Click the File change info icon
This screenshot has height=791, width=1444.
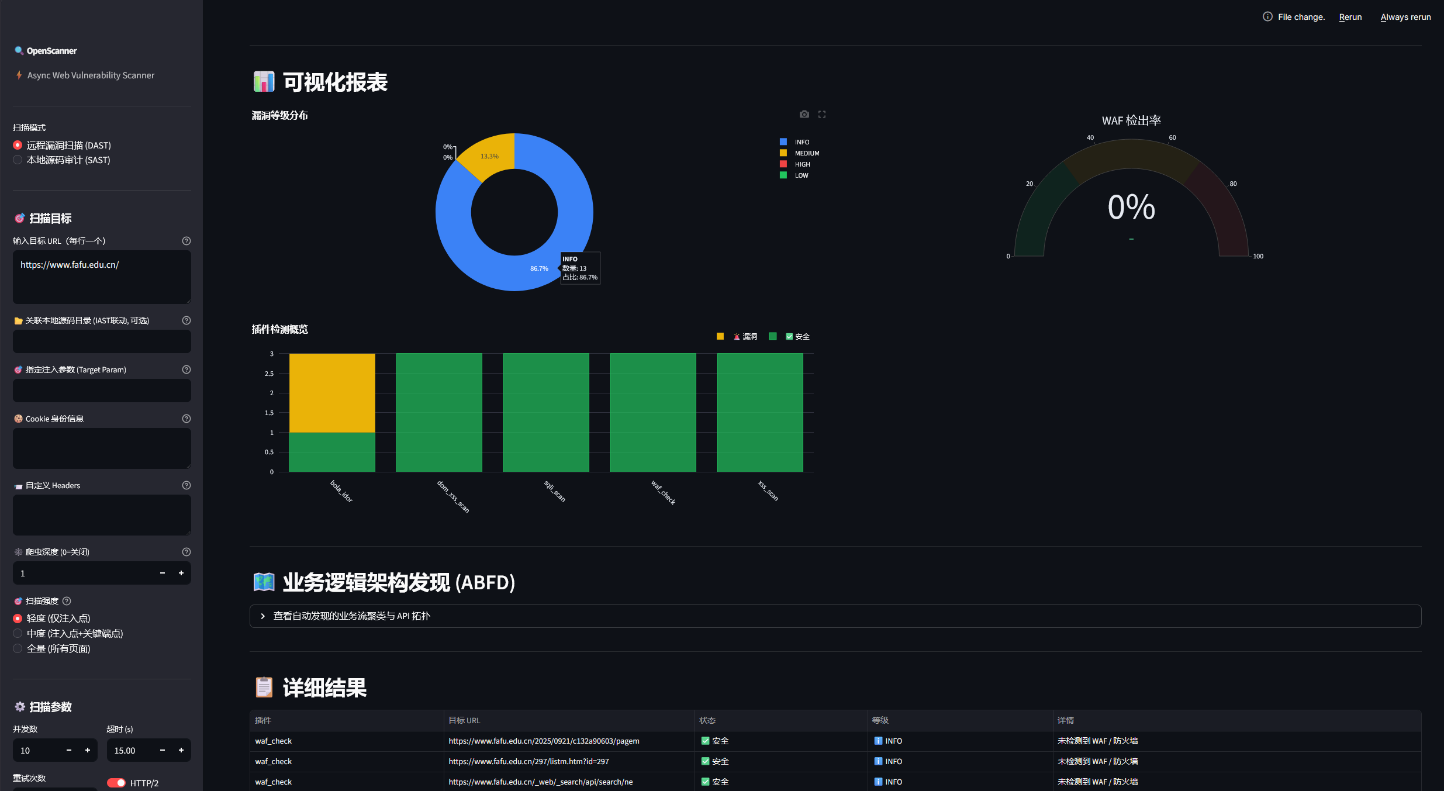[x=1267, y=16]
